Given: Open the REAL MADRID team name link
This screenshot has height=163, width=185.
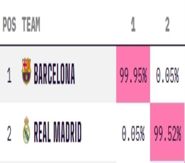Looking at the screenshot, I should click(58, 132).
